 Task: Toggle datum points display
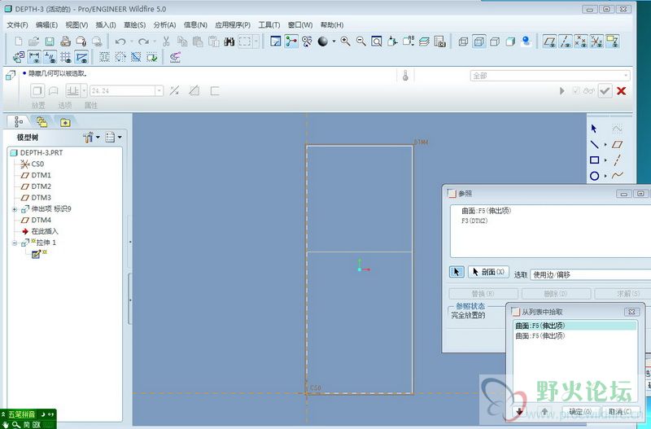pos(581,42)
